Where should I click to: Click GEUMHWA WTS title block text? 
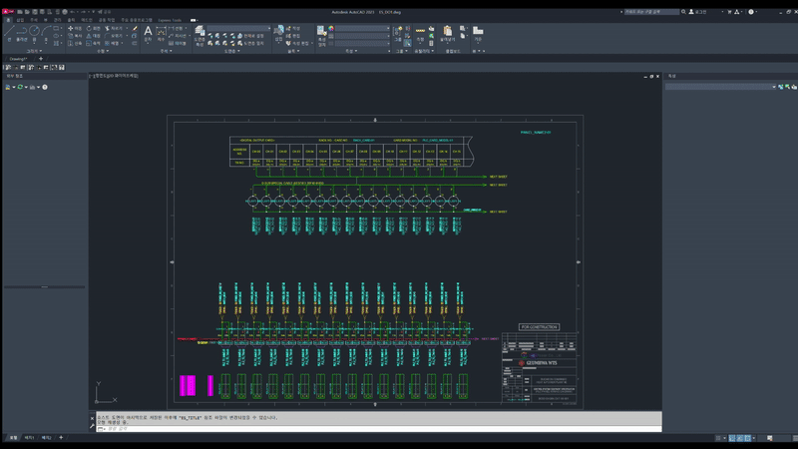pyautogui.click(x=541, y=363)
